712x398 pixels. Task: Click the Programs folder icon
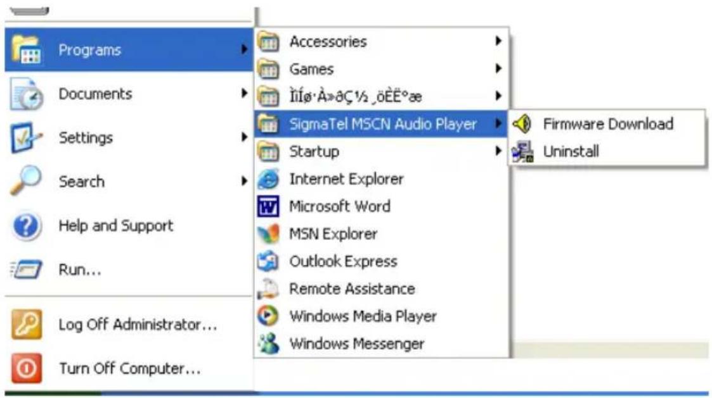(27, 50)
